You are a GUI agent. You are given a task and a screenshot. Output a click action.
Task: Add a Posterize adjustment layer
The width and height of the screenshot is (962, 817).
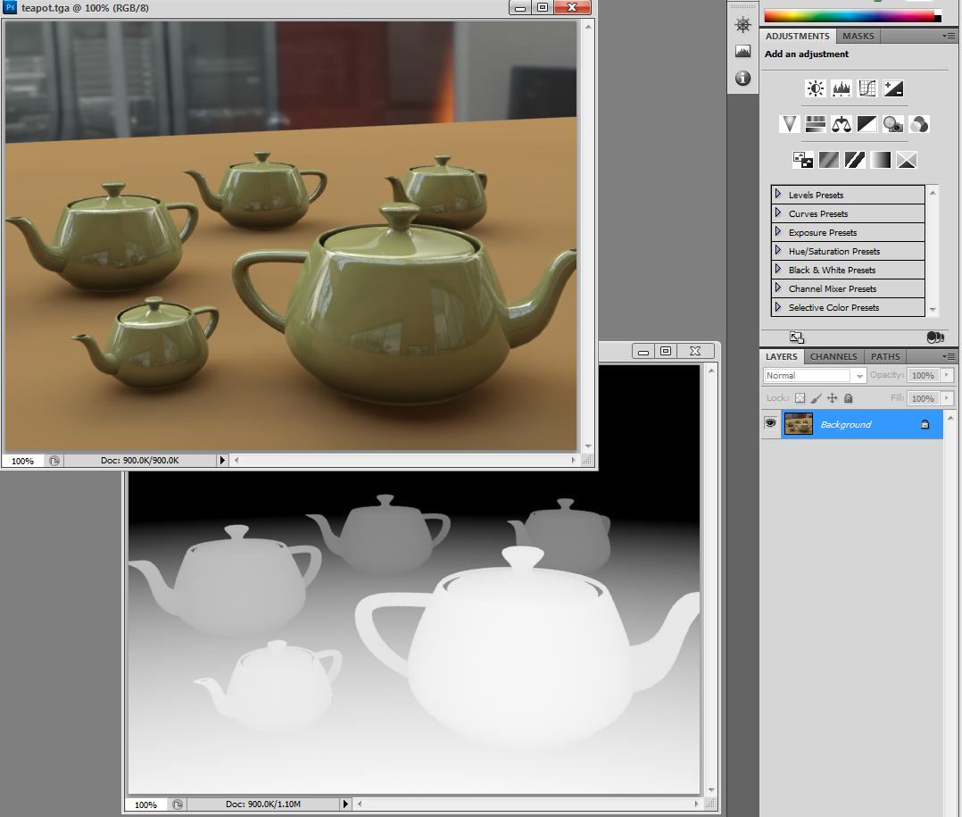coord(828,160)
